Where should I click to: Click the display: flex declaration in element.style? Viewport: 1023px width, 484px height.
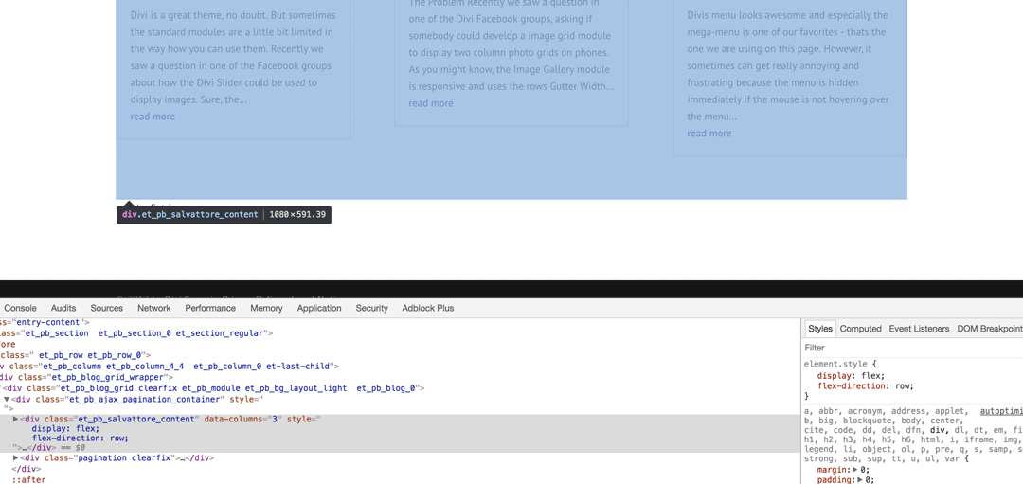click(x=851, y=376)
